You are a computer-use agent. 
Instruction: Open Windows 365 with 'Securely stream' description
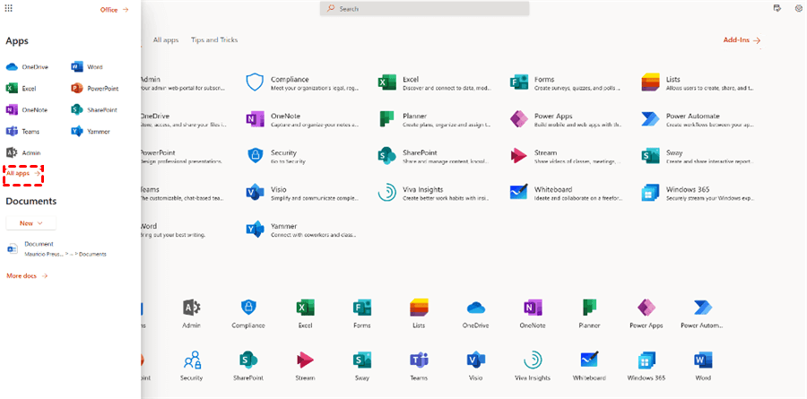[698, 193]
